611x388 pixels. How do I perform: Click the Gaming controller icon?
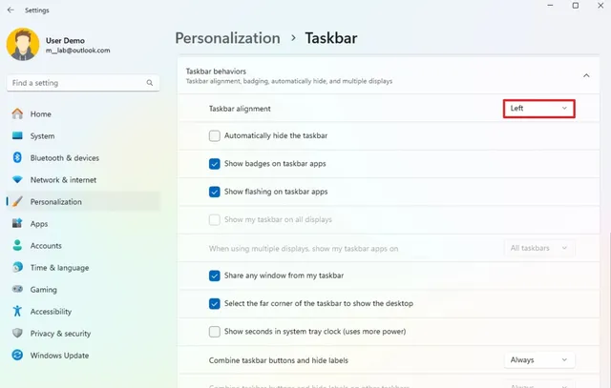tap(17, 289)
